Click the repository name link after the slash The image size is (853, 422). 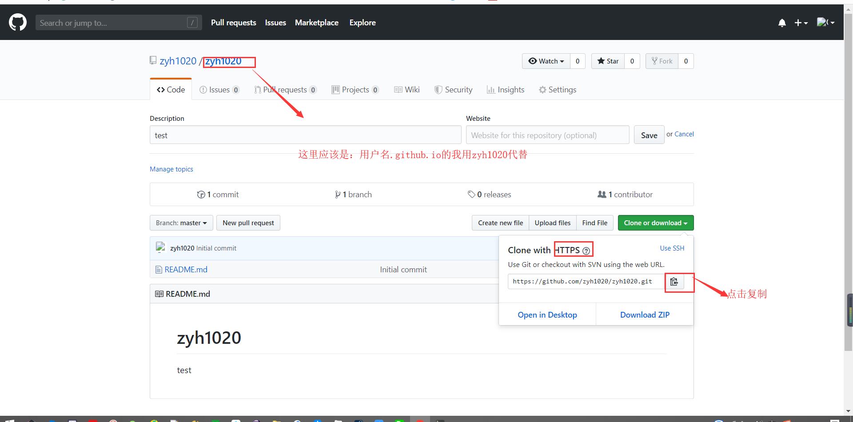[x=223, y=61]
